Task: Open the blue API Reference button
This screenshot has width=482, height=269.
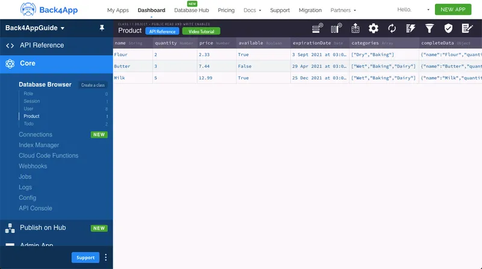Action: [x=161, y=31]
